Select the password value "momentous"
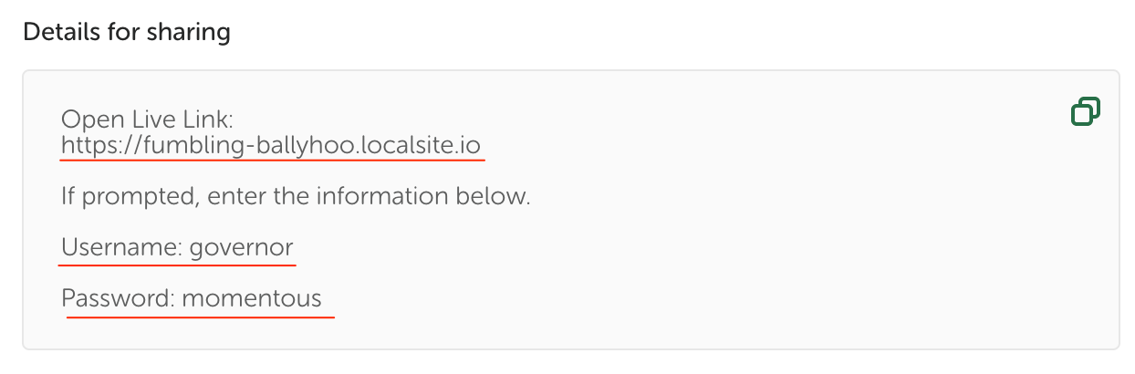Viewport: 1135px width, 374px height. coord(252,298)
